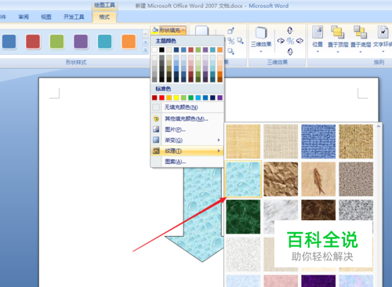Image resolution: width=392 pixels, height=287 pixels.
Task: Apply the green shape style
Action: (57, 42)
